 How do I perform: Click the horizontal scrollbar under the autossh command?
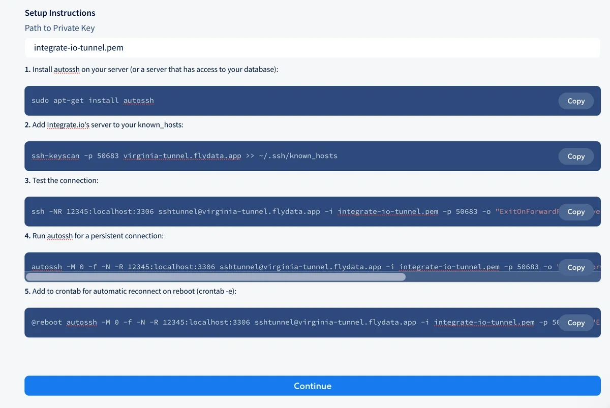click(x=216, y=277)
